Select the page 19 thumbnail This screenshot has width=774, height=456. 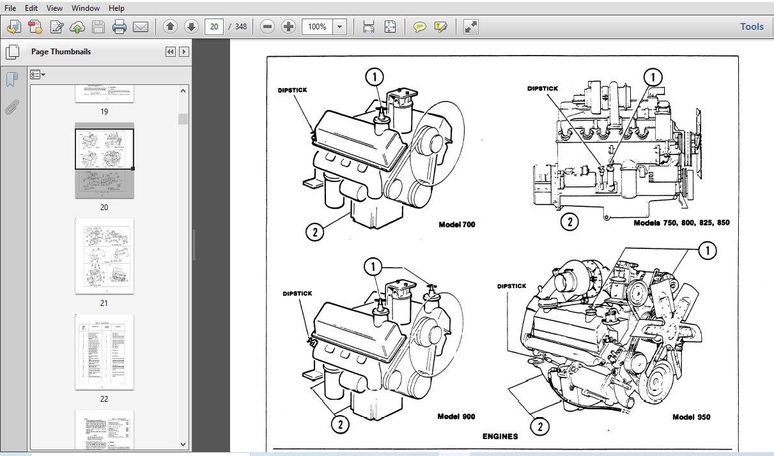click(105, 94)
